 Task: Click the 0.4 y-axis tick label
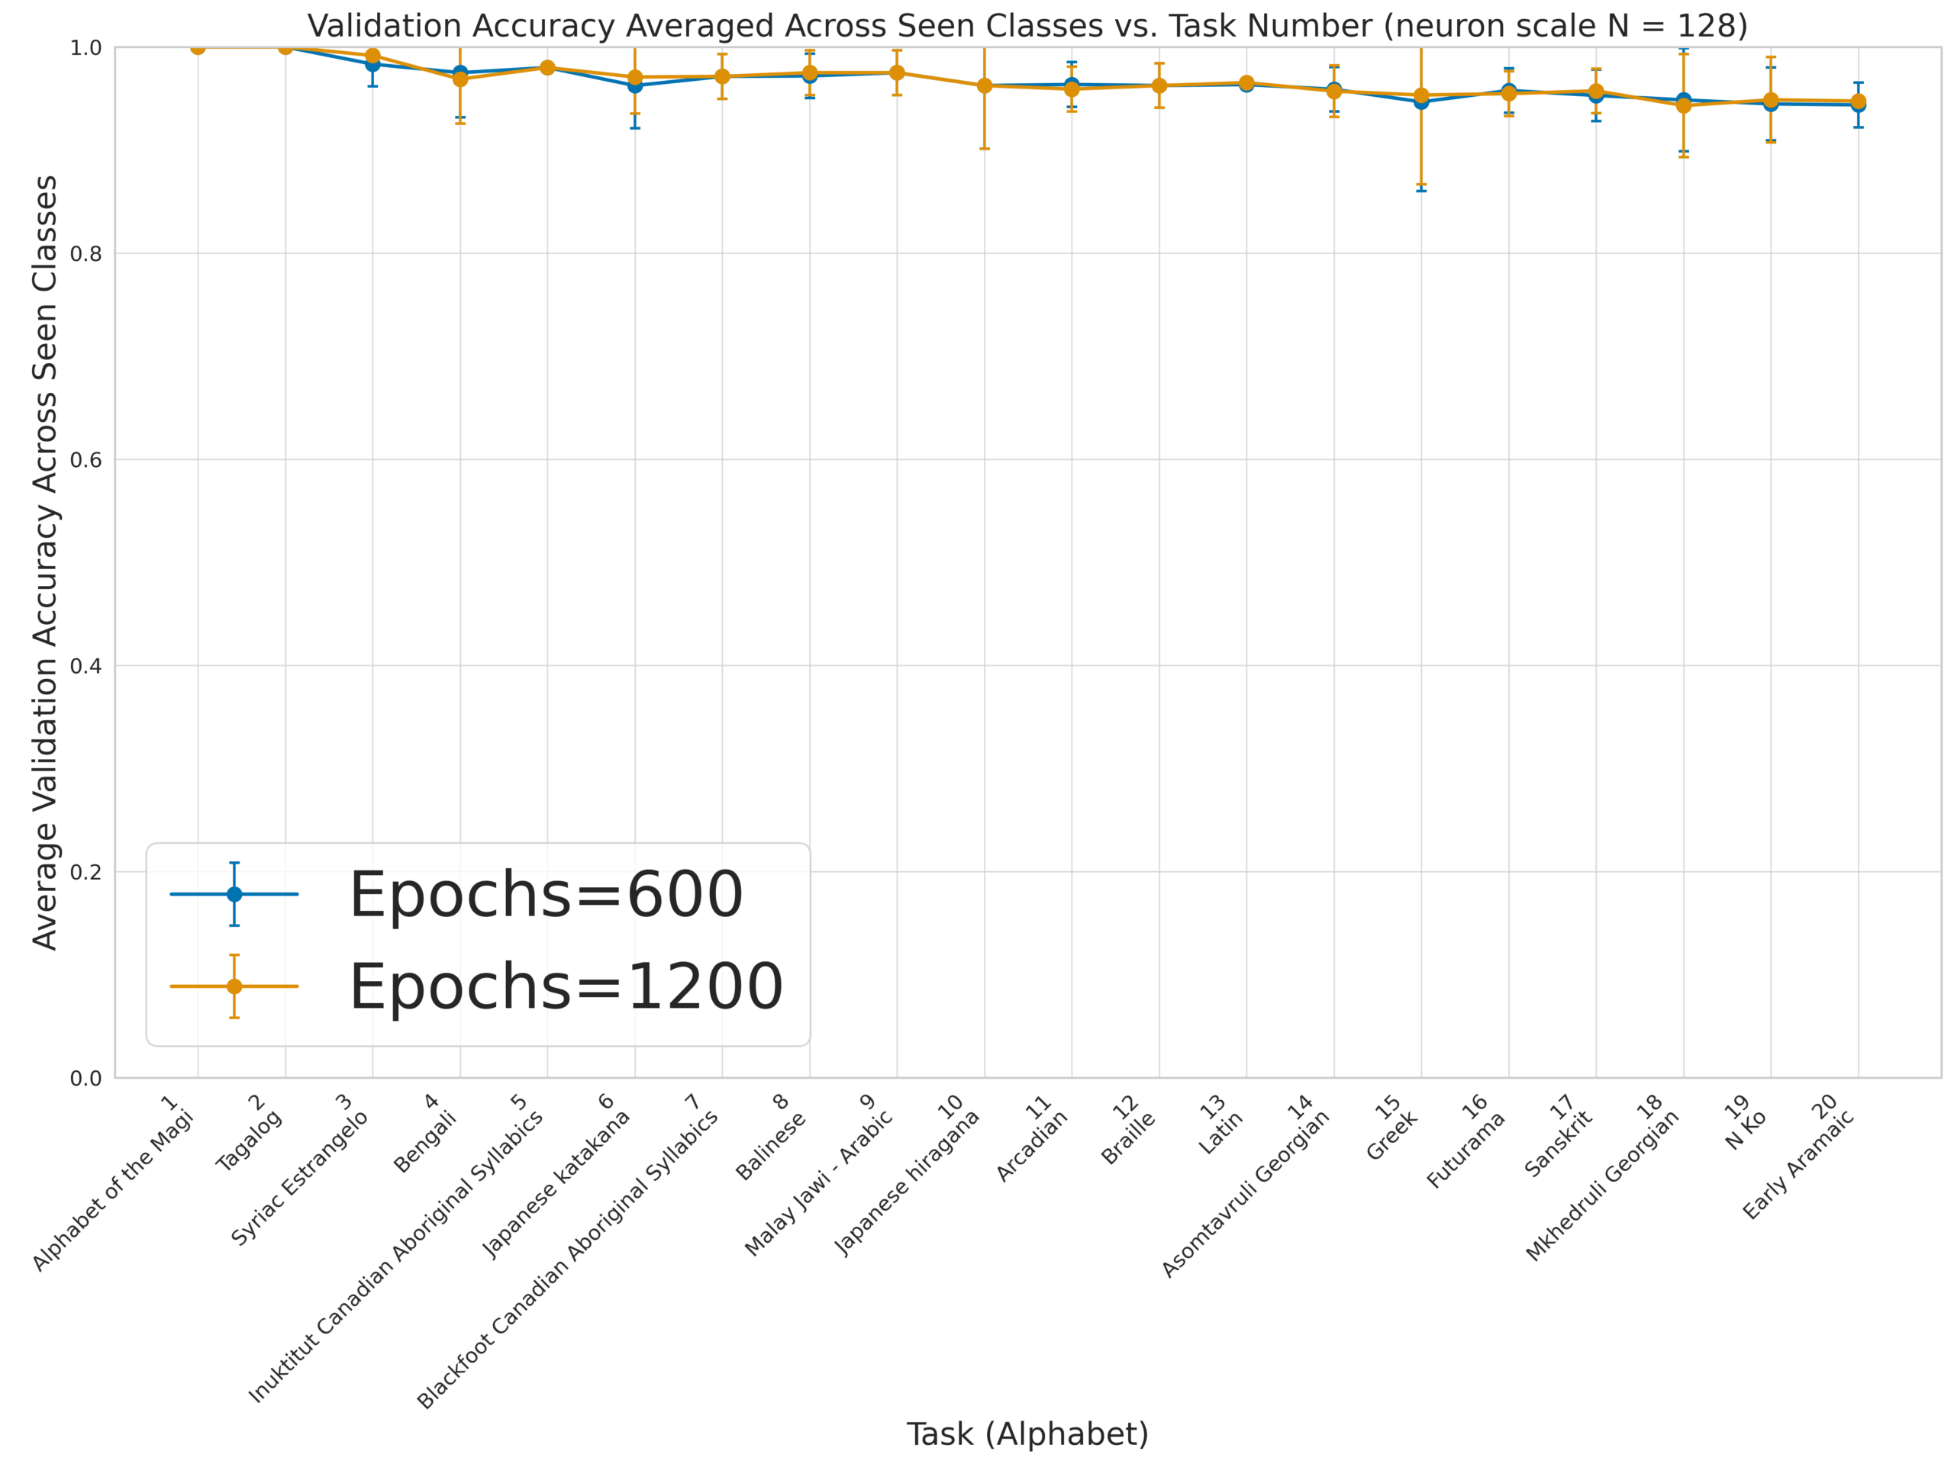[x=85, y=667]
